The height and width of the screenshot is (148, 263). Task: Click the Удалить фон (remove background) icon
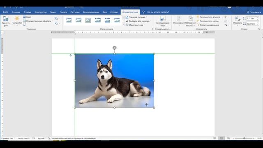pyautogui.click(x=6, y=21)
